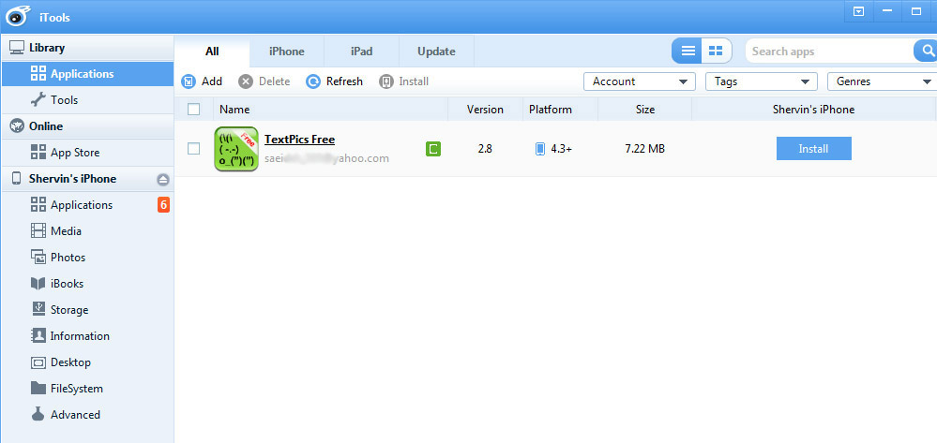
Task: Open the title bar dropdown menu button
Action: click(859, 11)
